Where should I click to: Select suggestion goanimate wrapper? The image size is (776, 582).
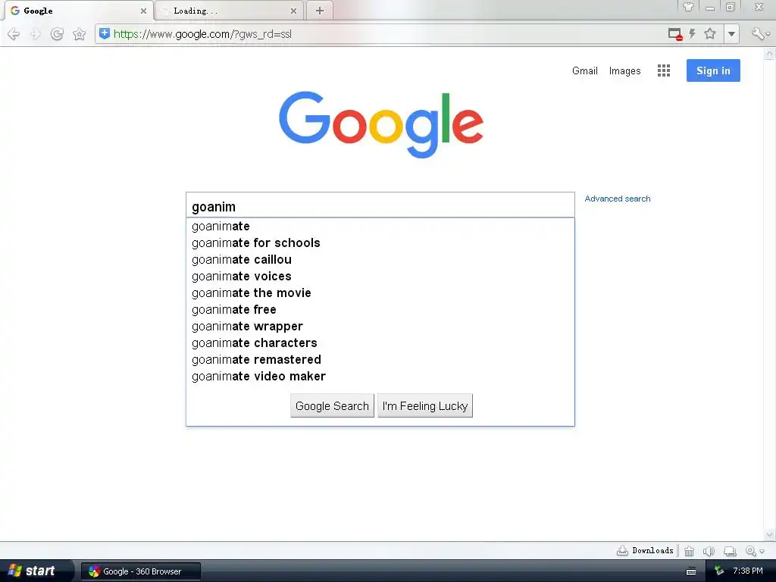click(380, 326)
